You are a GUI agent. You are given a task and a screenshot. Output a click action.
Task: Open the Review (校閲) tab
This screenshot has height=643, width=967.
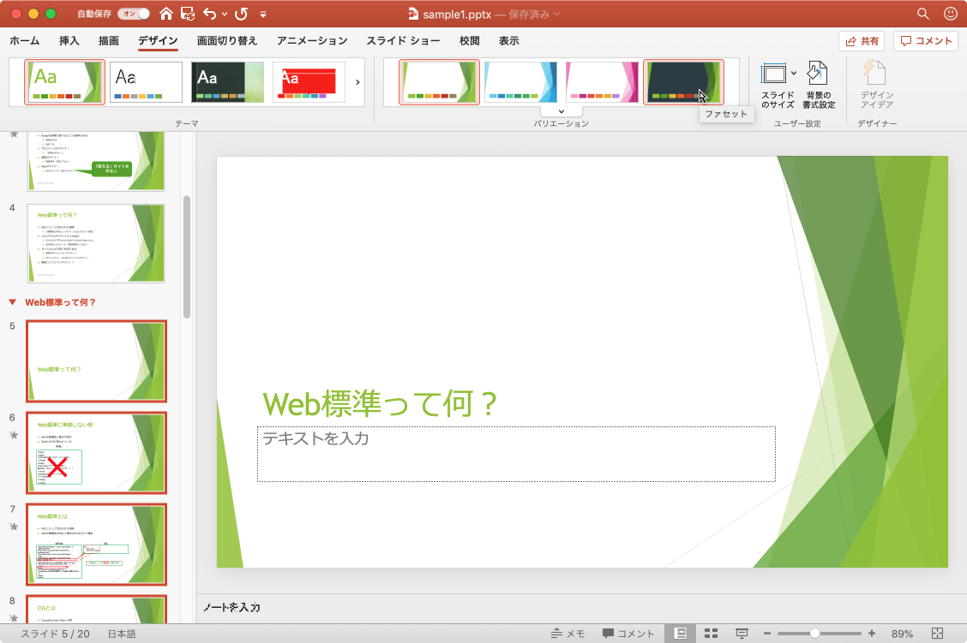(x=469, y=40)
